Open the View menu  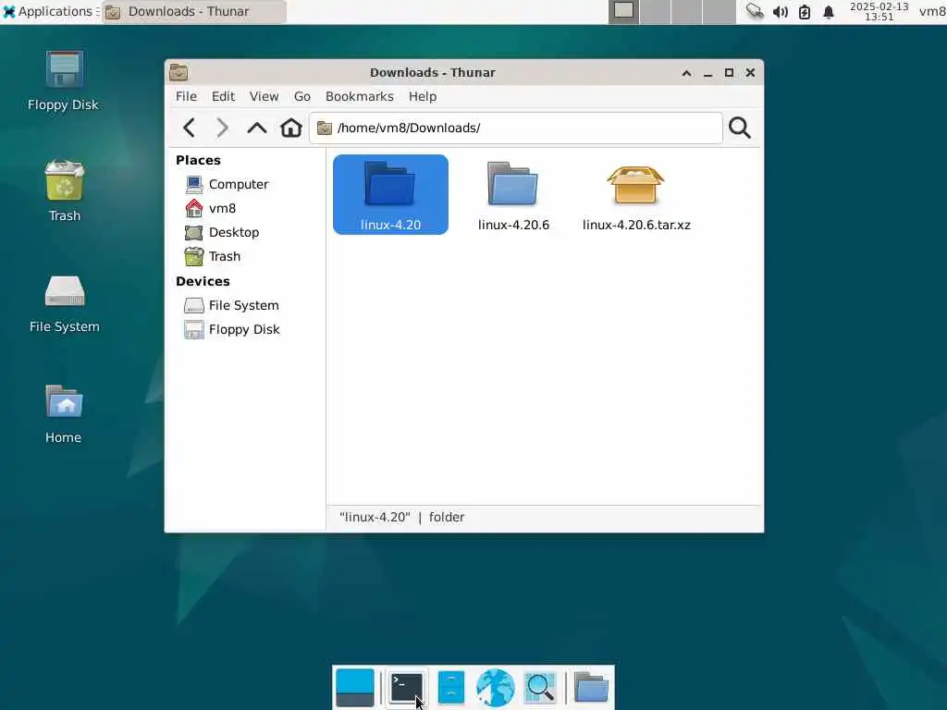264,96
